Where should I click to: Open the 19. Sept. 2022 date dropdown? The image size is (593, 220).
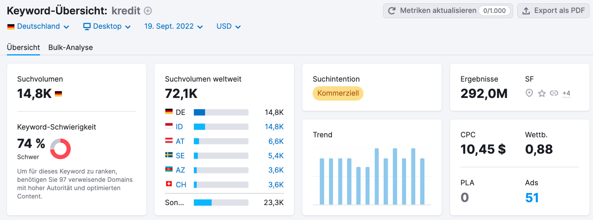173,26
